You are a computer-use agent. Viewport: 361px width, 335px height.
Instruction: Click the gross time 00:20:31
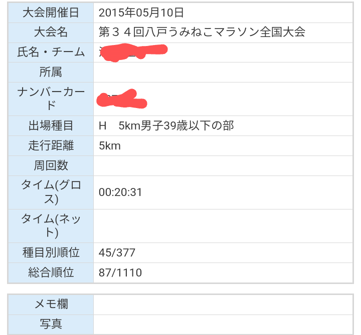click(121, 192)
